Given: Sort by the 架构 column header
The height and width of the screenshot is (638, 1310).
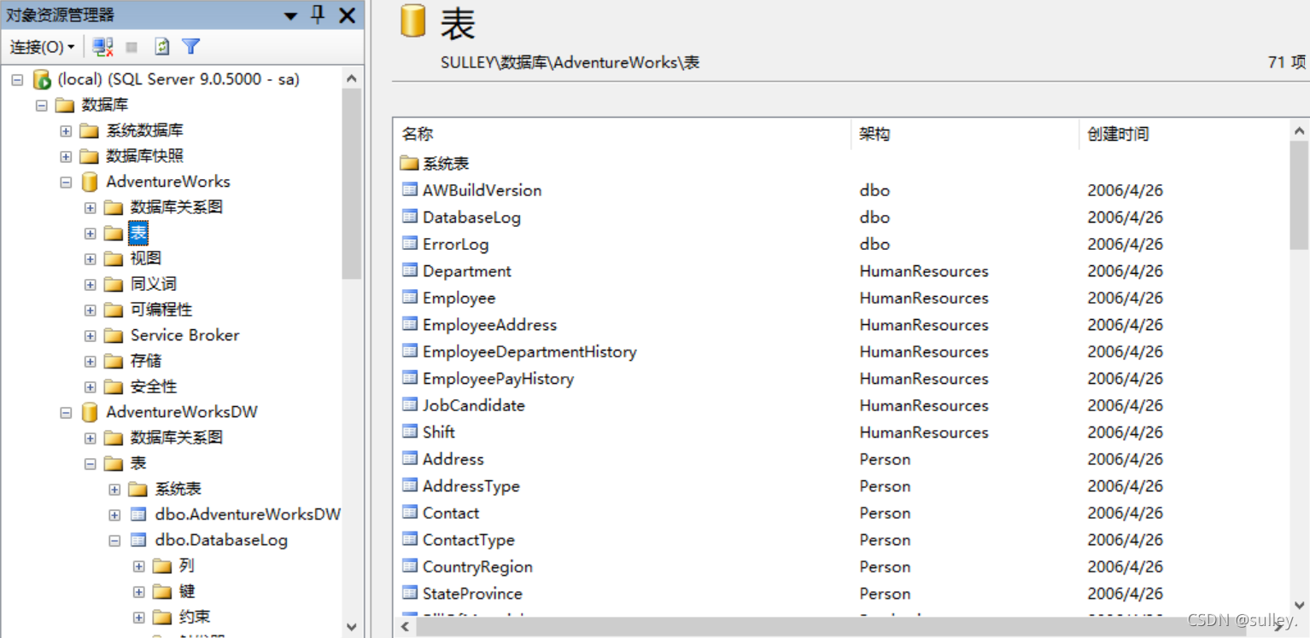Looking at the screenshot, I should [x=965, y=134].
